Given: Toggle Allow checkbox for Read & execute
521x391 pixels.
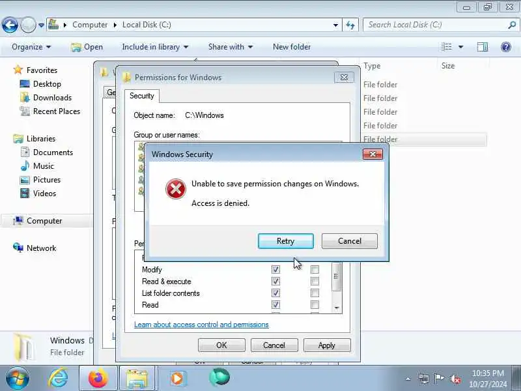Looking at the screenshot, I should pyautogui.click(x=275, y=282).
